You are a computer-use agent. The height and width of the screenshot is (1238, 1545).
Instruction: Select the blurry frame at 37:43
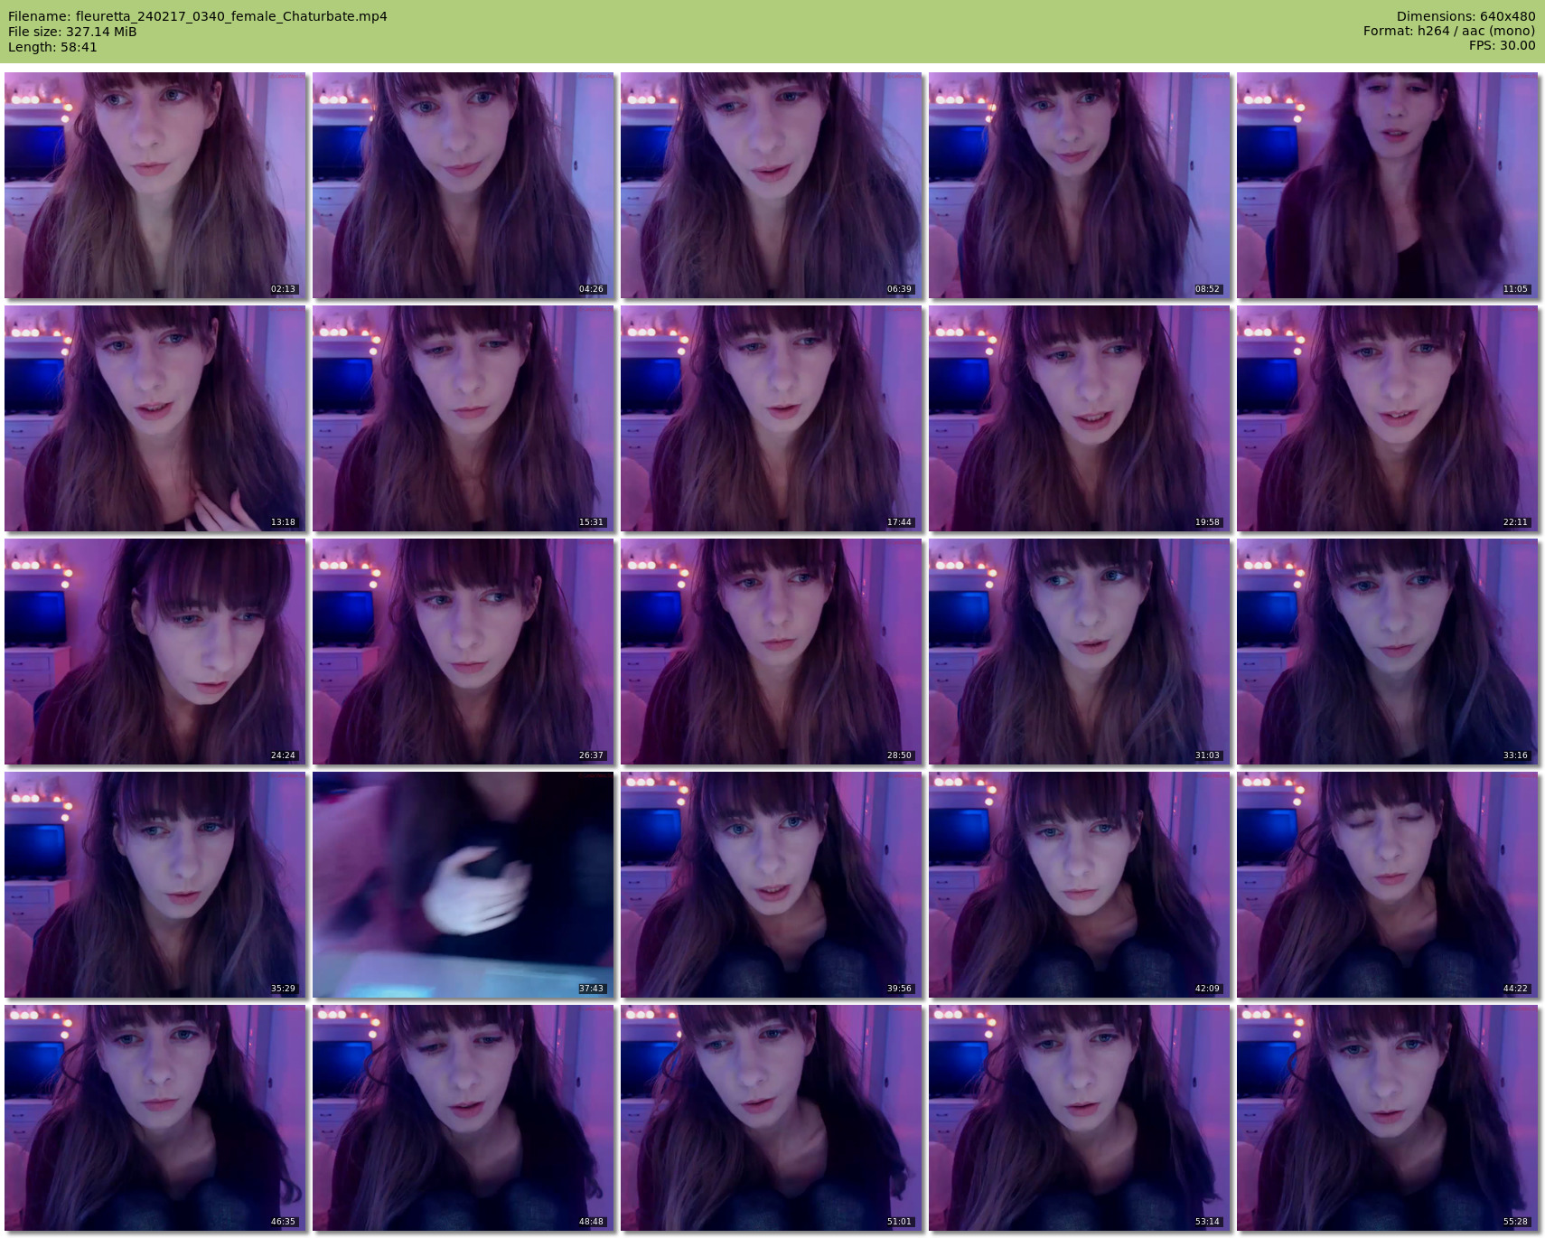[x=463, y=885]
